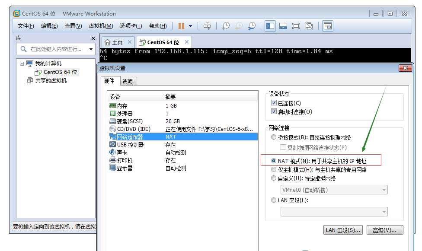
Task: Open the 虚拟机(M) menu
Action: pyautogui.click(x=101, y=26)
